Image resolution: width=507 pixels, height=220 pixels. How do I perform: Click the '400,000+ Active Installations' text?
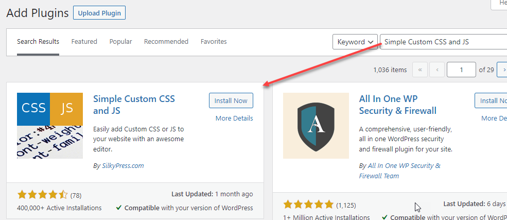[59, 208]
